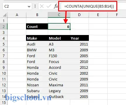Image resolution: width=126 pixels, height=105 pixels.
Task: Select row 5 header
Action: (4, 44)
